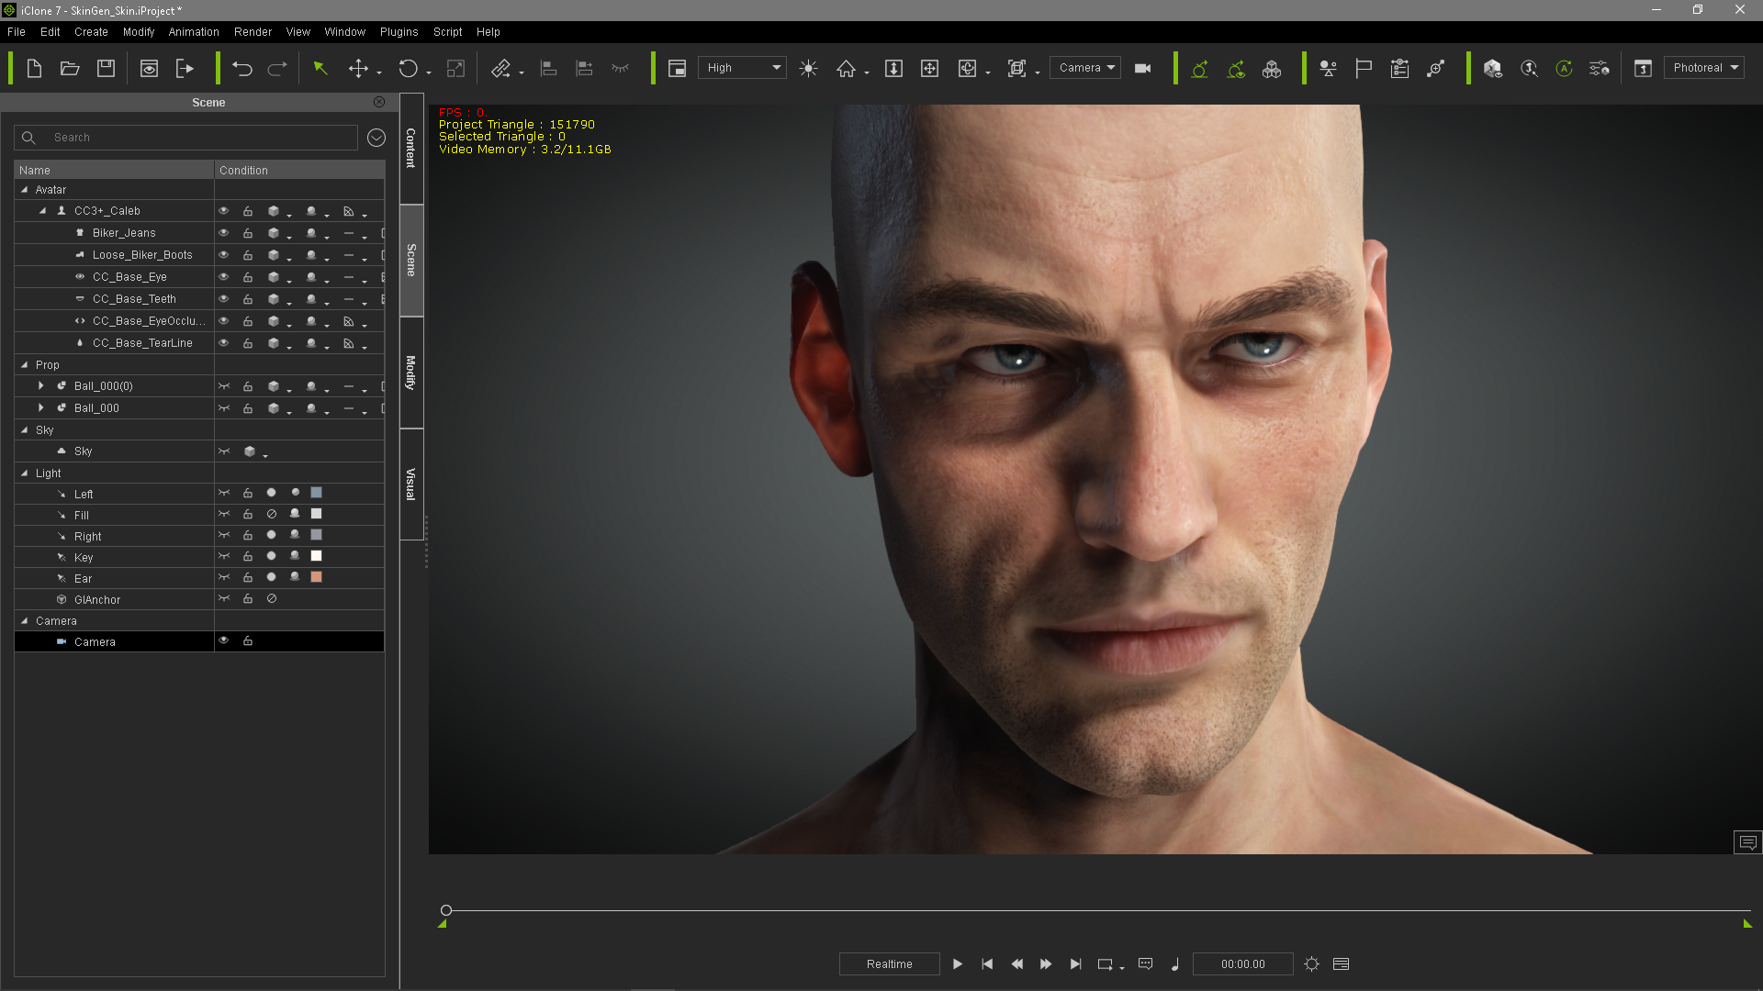Create a new project with the New icon
This screenshot has width=1763, height=991.
pos(34,68)
